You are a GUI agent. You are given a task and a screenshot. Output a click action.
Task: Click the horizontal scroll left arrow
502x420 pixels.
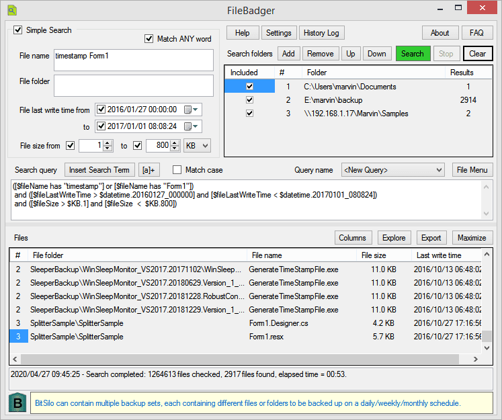point(15,359)
